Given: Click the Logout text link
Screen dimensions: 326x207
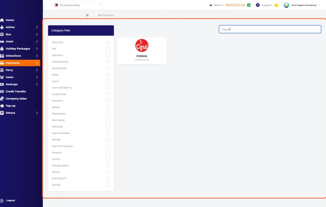Looking at the screenshot, I should (11, 200).
